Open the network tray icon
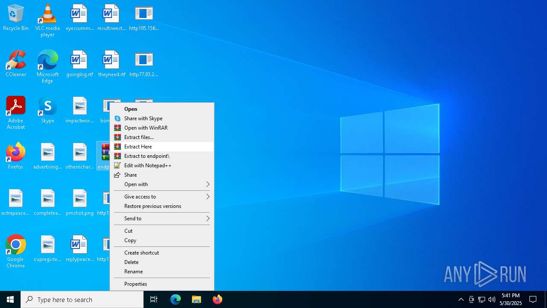547x308 pixels. point(482,299)
